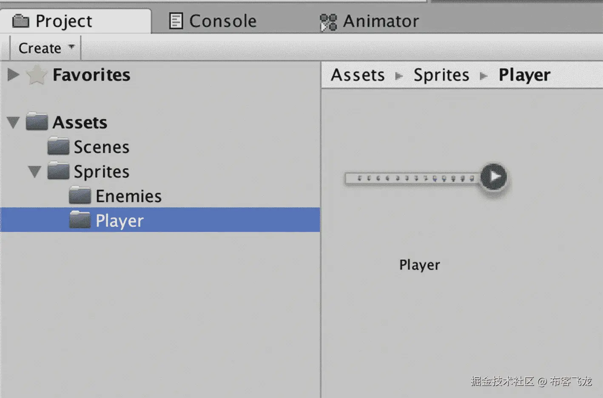
Task: Click the Console tab document icon
Action: click(x=176, y=21)
